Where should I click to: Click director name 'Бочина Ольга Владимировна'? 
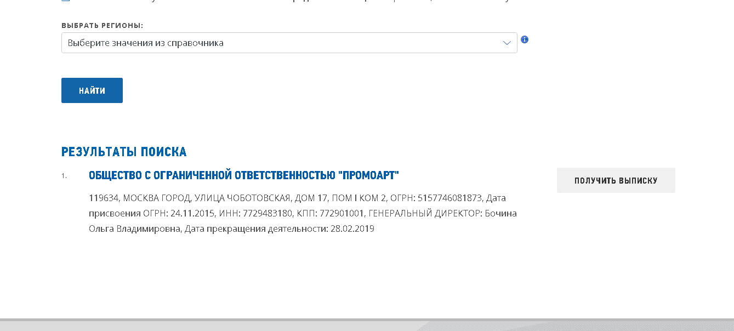pyautogui.click(x=499, y=213)
